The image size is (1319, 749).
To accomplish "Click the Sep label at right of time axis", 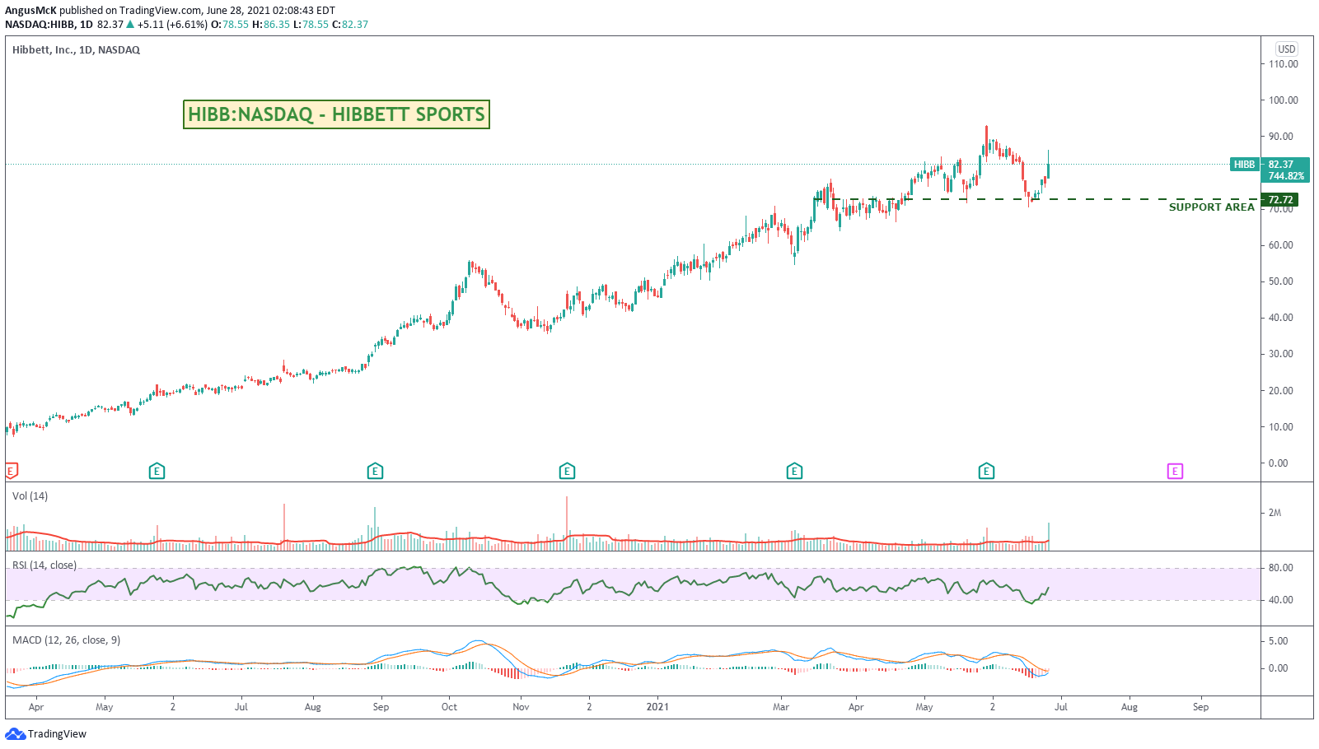I will pos(1201,707).
